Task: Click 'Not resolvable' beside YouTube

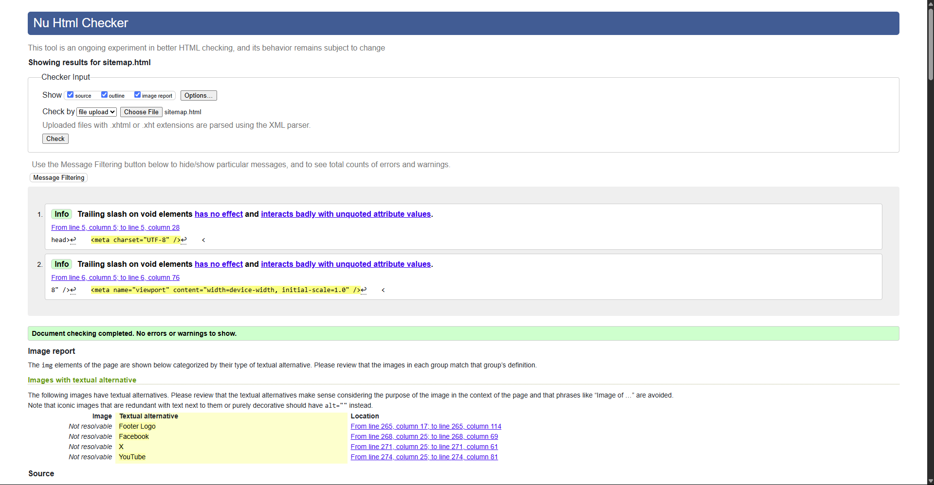Action: pyautogui.click(x=91, y=457)
